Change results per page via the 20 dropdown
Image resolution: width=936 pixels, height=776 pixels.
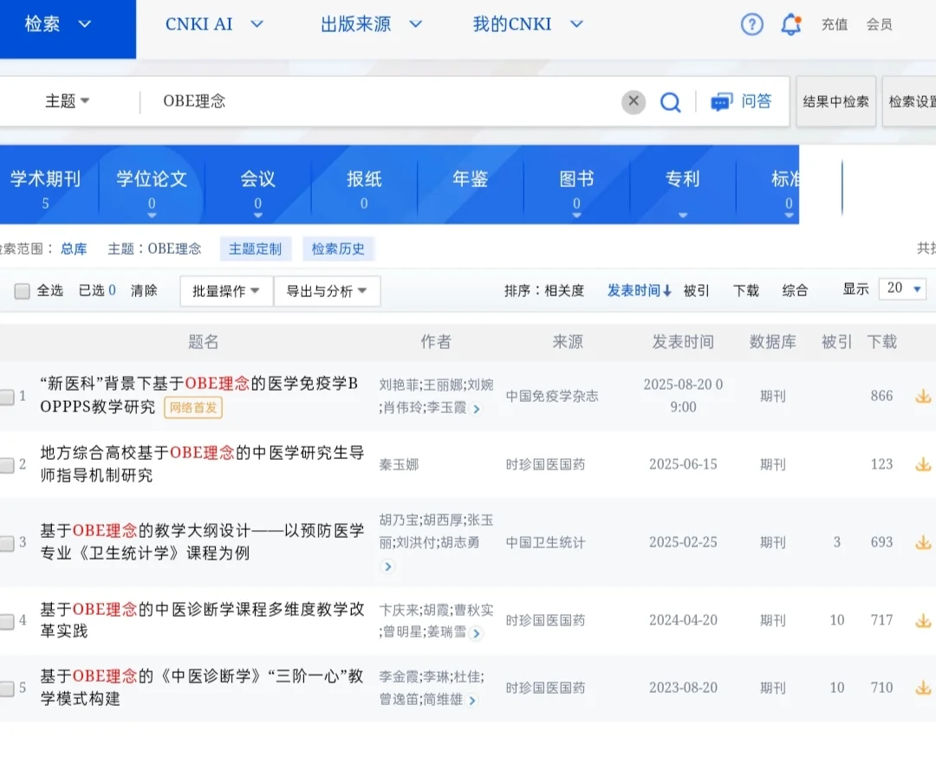(902, 289)
